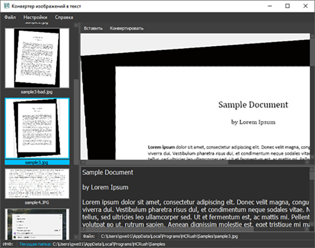Viewport: 315px width, 248px height.
Task: Click image preview vertical scrollbar thumb
Action: 312,52
